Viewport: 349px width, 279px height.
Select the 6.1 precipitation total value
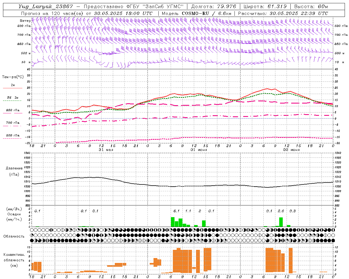pyautogui.click(x=176, y=211)
